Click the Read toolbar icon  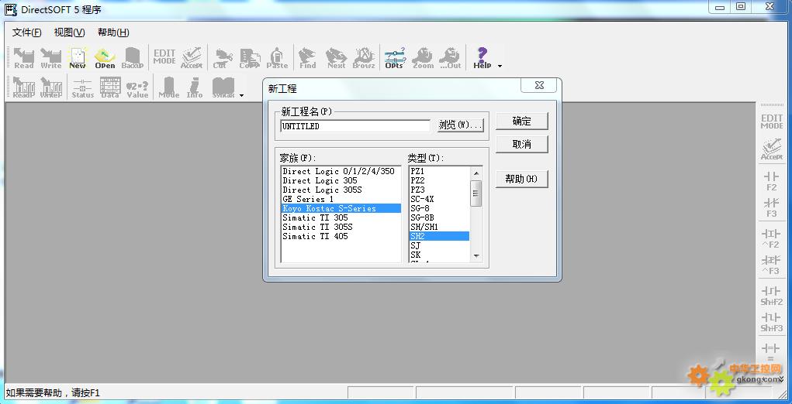point(23,58)
